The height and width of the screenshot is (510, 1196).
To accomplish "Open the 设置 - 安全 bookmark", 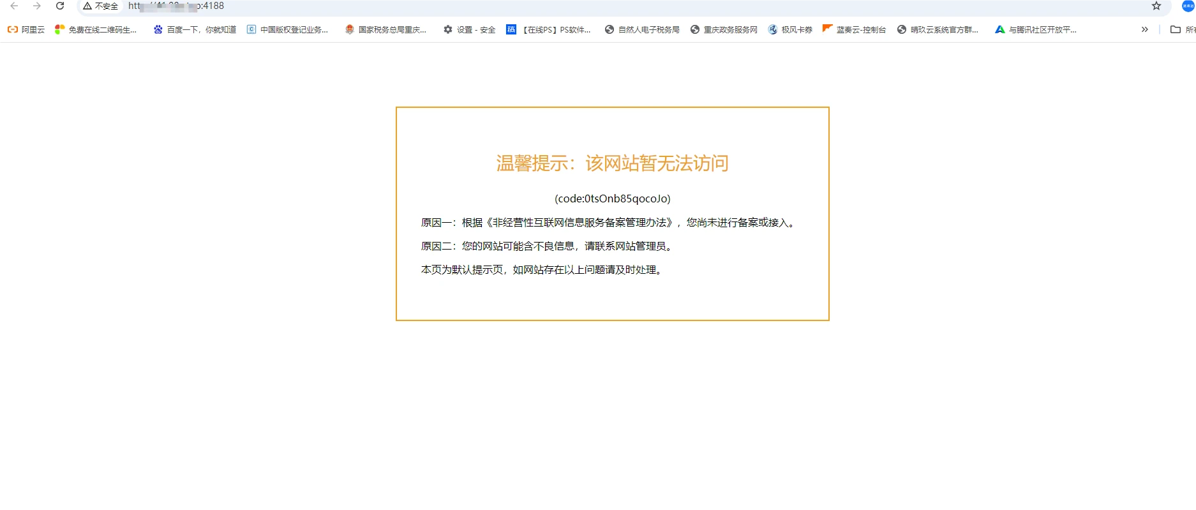I will (469, 29).
